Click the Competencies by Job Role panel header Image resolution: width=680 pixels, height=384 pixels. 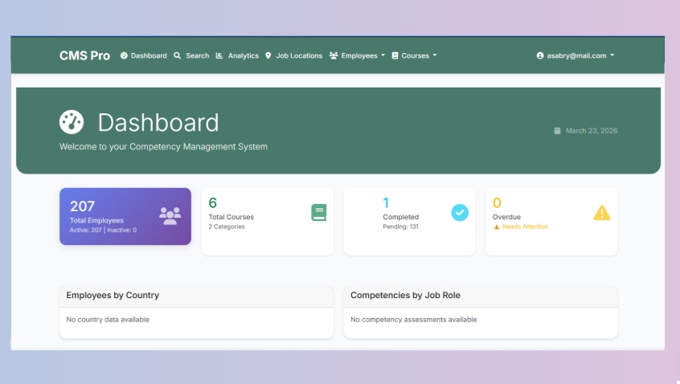tap(481, 296)
